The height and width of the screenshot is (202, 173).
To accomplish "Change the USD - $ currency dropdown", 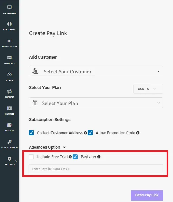I will [x=148, y=89].
